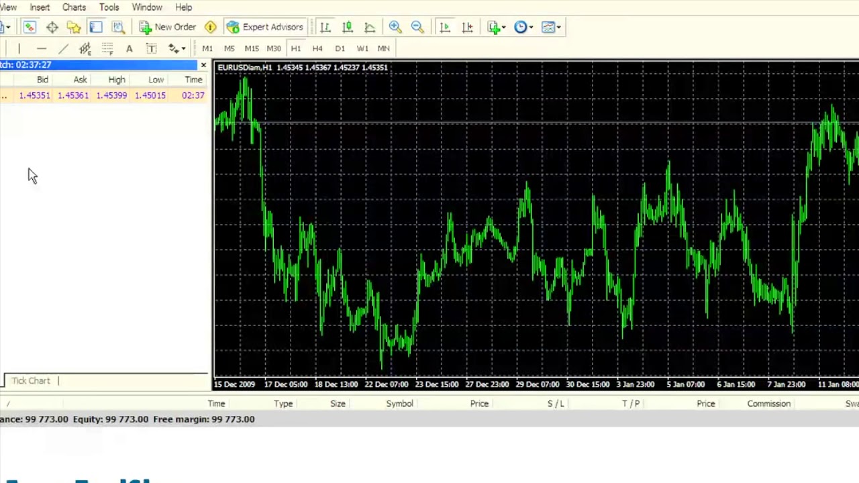This screenshot has height=483, width=859.
Task: Expand the Indicators dropdown arrow
Action: click(x=504, y=28)
